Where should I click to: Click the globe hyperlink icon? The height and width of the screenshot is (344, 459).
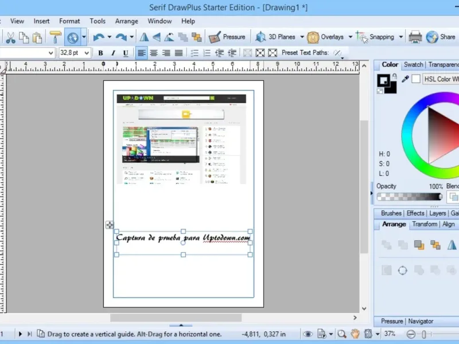tap(73, 37)
